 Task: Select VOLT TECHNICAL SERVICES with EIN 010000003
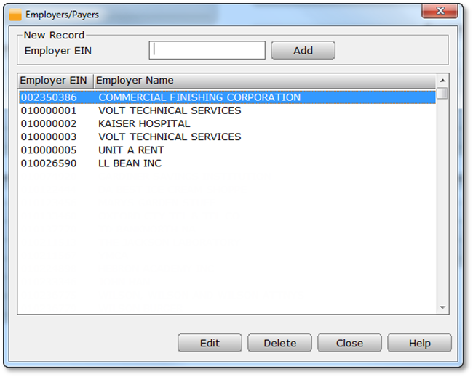[170, 137]
